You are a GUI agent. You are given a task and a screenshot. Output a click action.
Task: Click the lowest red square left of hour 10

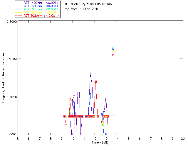pyautogui.click(x=66, y=124)
